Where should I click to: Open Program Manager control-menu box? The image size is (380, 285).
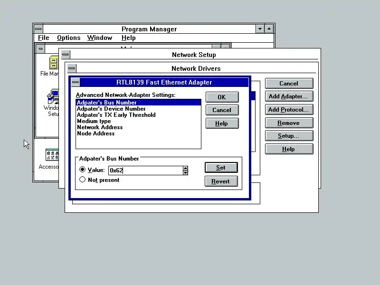click(x=38, y=29)
